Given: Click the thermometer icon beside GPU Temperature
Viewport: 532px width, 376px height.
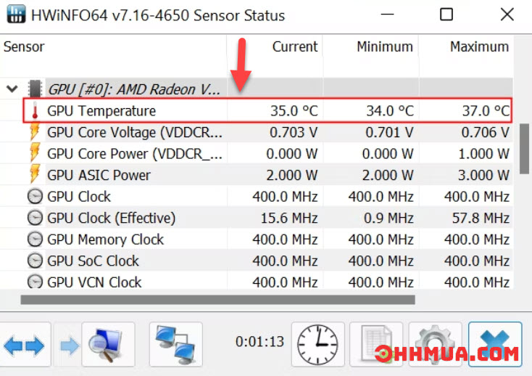Looking at the screenshot, I should [x=35, y=110].
